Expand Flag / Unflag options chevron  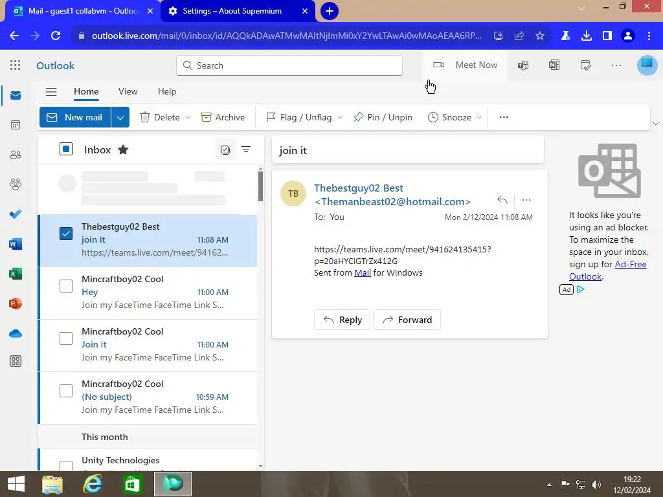[x=340, y=118]
